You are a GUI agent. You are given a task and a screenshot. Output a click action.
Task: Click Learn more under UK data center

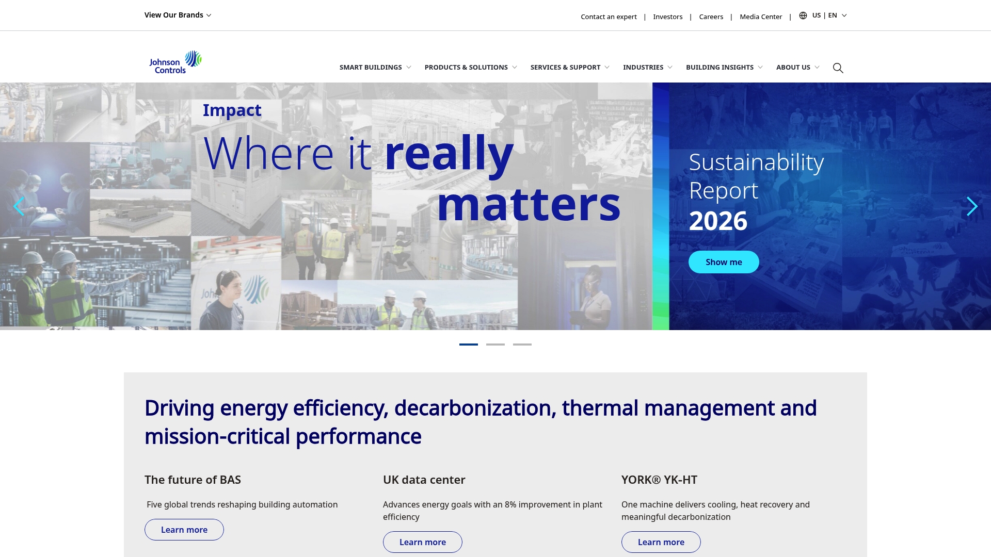(x=422, y=542)
